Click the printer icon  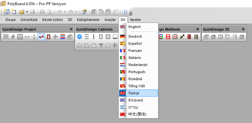coord(42,12)
